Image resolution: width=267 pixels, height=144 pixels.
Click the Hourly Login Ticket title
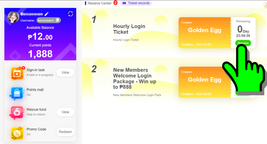(129, 29)
